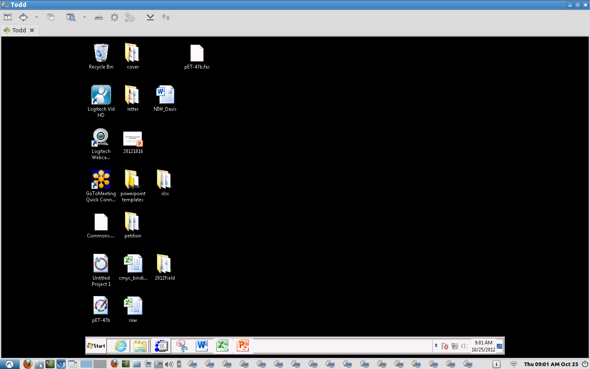Open Excel from the Windows taskbar
Image resolution: width=590 pixels, height=369 pixels.
(222, 346)
